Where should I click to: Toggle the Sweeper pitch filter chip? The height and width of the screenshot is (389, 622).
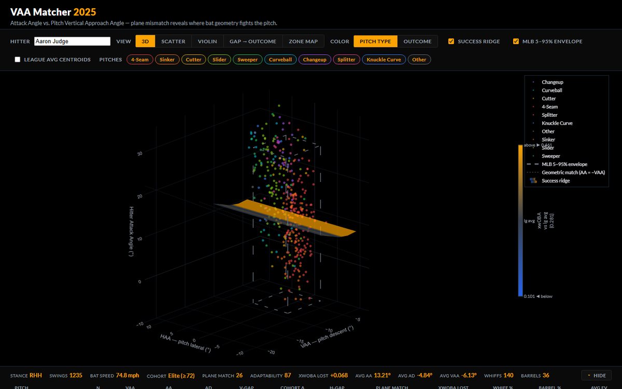coord(248,60)
